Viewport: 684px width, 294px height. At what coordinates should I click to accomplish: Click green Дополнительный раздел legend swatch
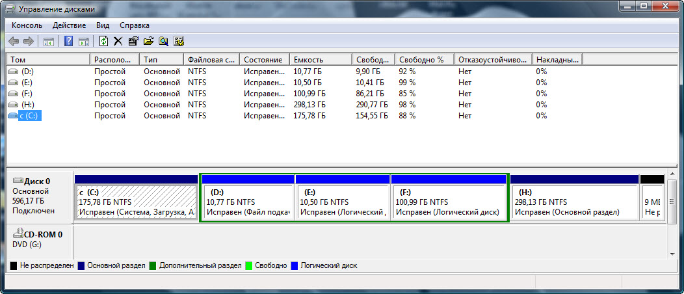pyautogui.click(x=153, y=265)
